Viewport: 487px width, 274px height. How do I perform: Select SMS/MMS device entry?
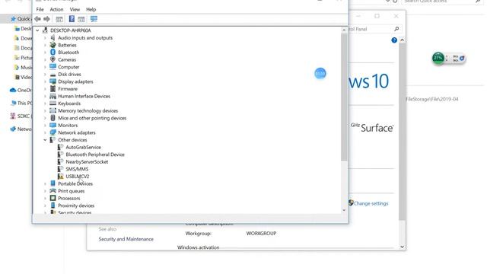[x=77, y=169]
